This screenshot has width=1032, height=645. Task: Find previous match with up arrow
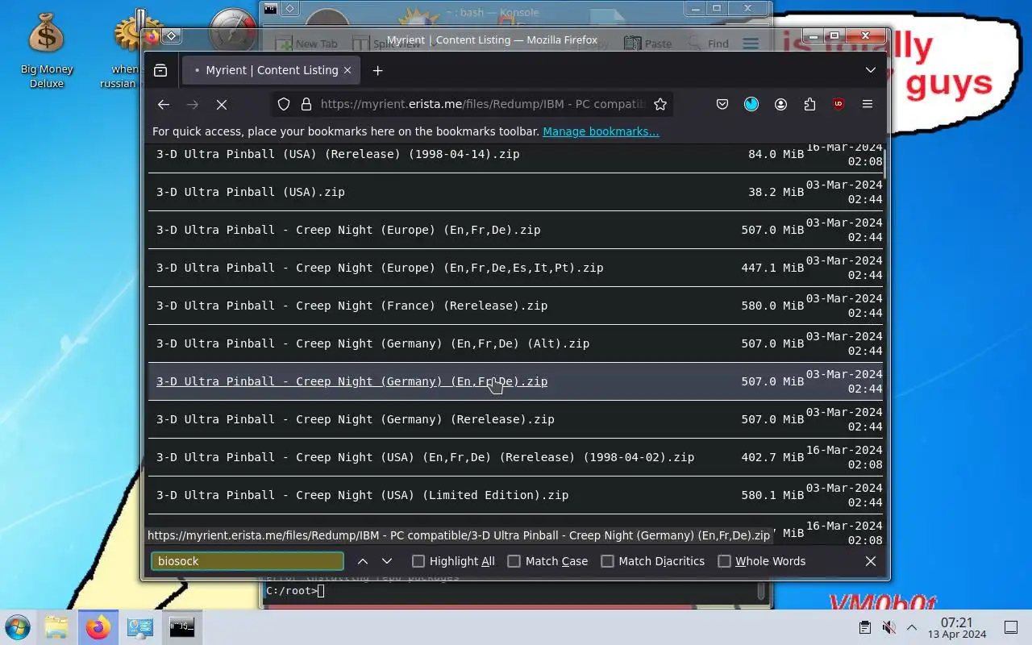pos(363,561)
